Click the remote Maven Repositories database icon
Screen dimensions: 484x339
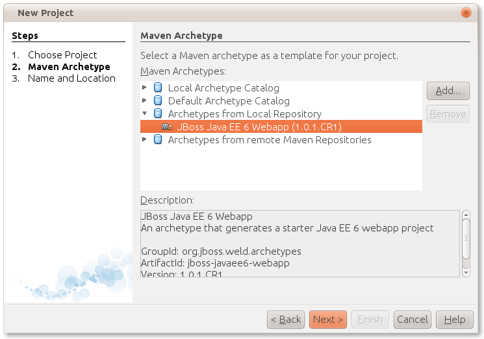pyautogui.click(x=158, y=139)
